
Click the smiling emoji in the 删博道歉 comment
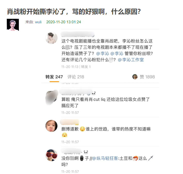point(82,129)
